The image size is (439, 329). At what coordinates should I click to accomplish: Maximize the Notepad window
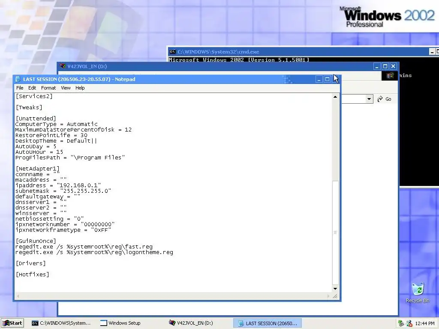(x=327, y=79)
